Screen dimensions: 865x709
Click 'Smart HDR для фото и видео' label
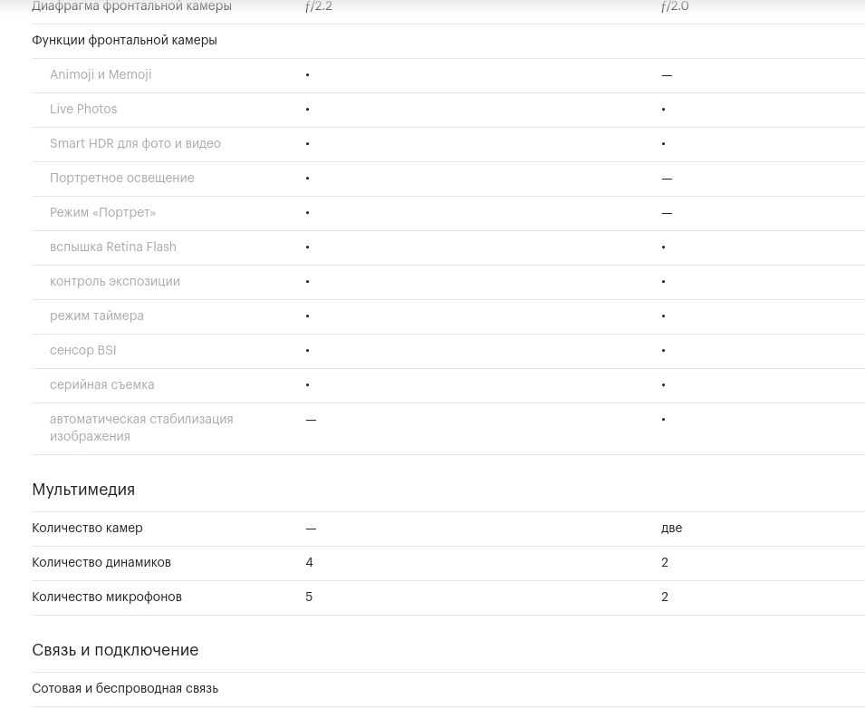pos(135,143)
